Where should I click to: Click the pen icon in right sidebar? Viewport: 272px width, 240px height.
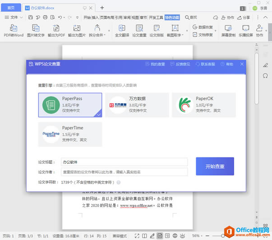tap(265, 65)
